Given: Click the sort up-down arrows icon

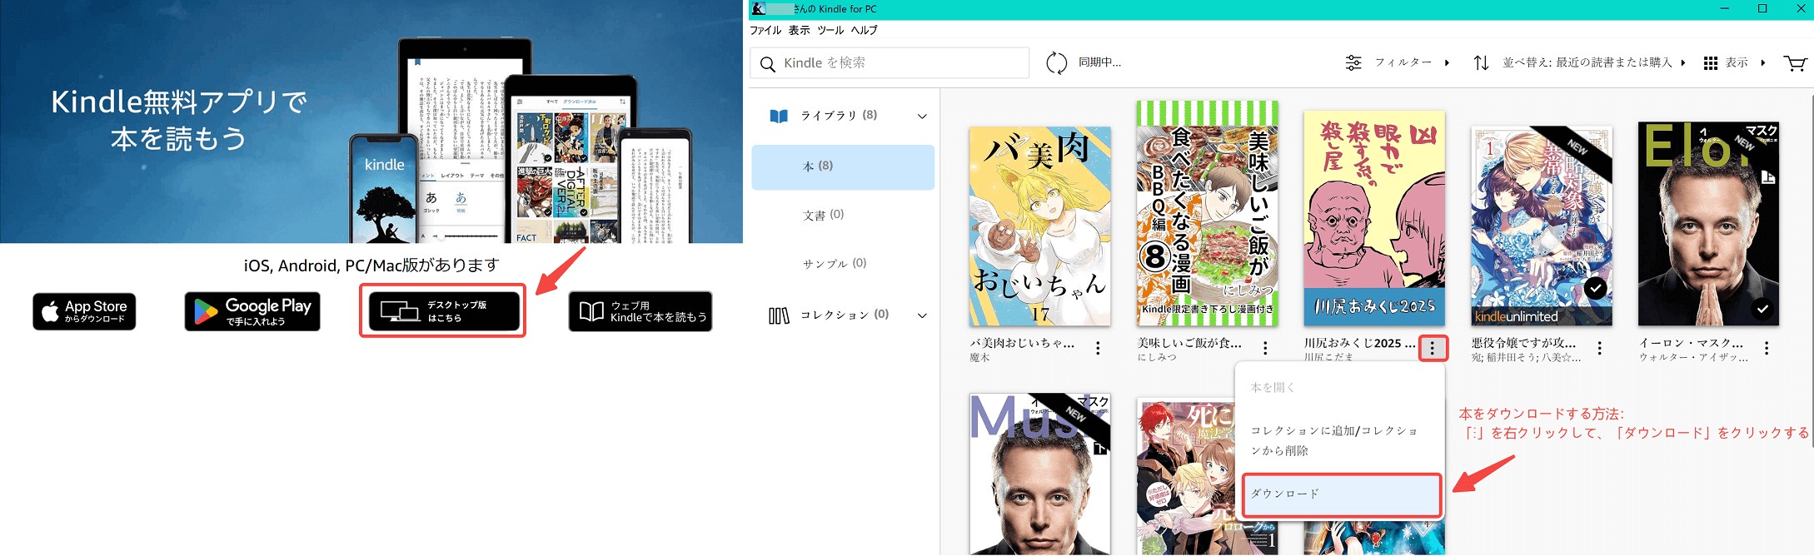Looking at the screenshot, I should point(1481,62).
